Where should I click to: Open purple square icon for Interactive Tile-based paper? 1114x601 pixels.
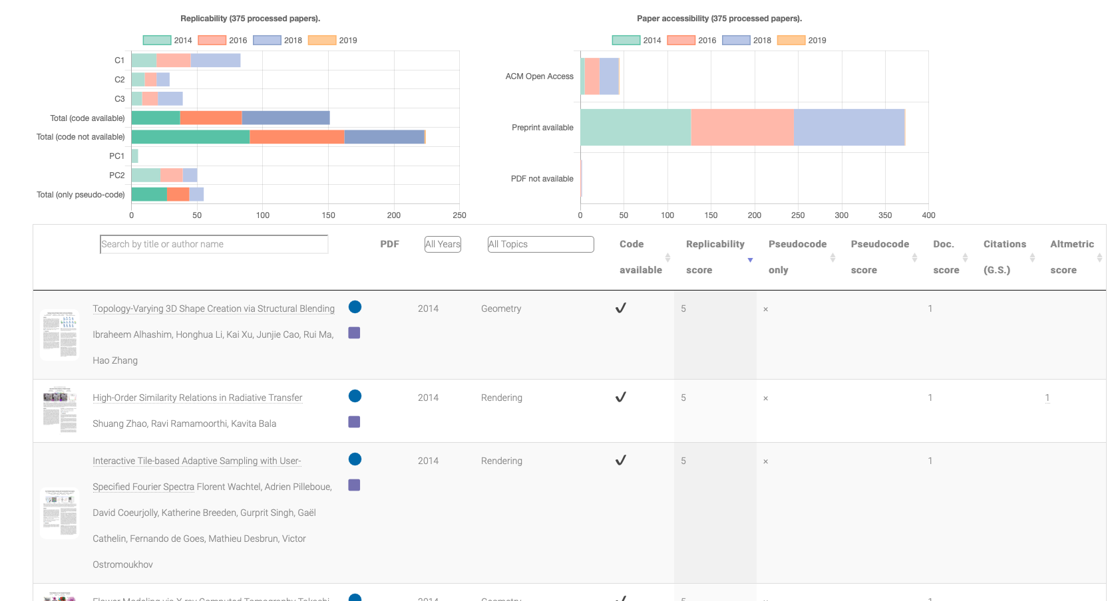(x=354, y=485)
